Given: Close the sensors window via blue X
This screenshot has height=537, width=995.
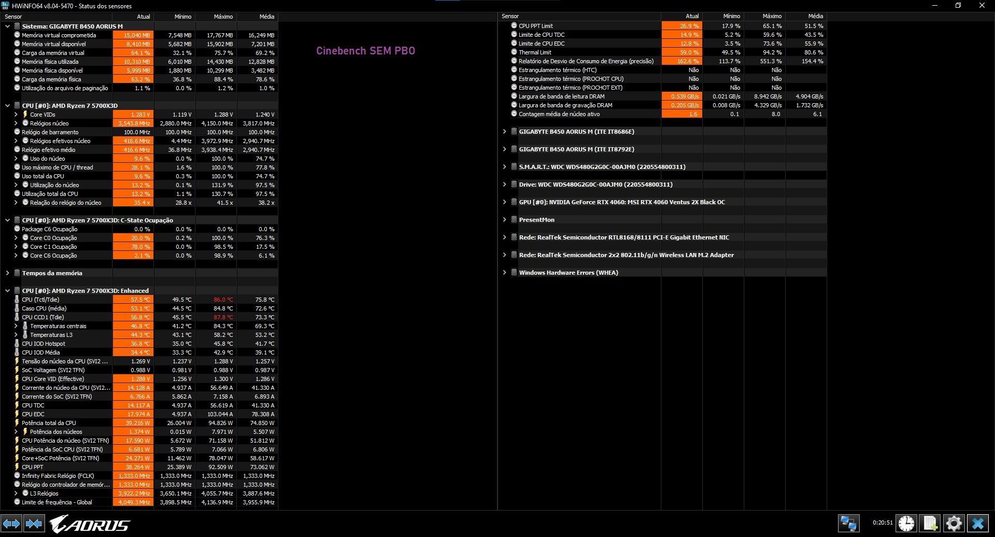Looking at the screenshot, I should (978, 523).
